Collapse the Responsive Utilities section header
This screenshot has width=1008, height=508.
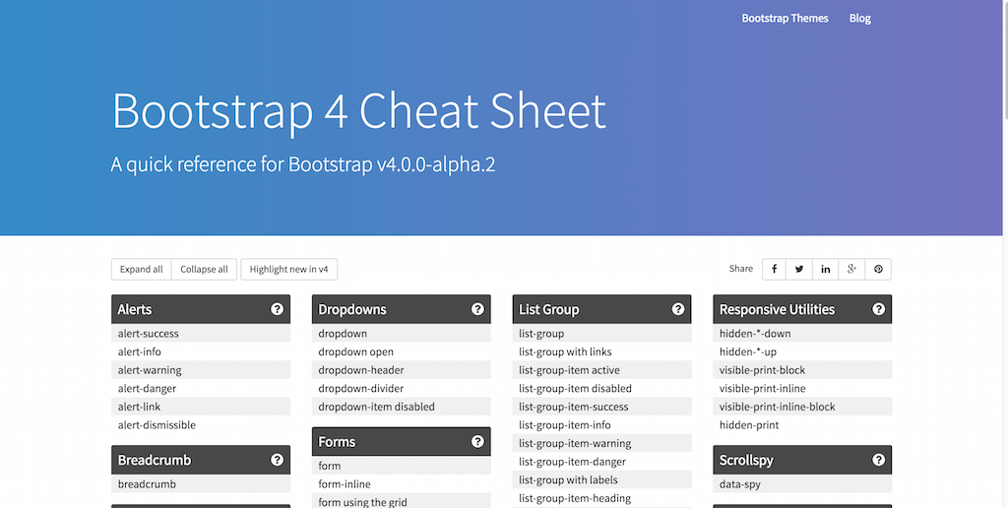click(802, 309)
